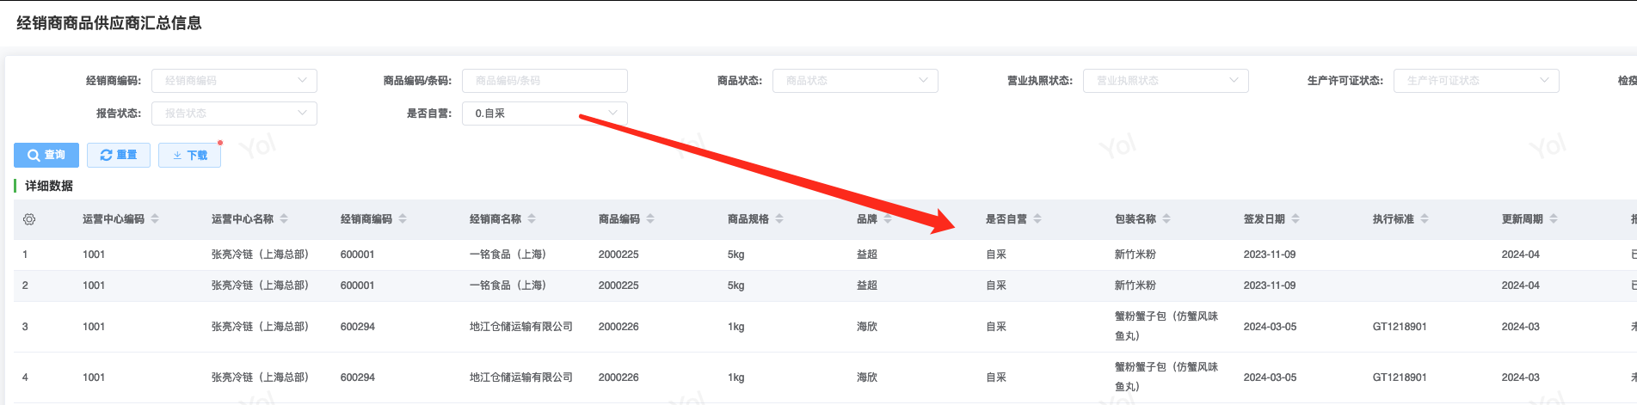Sort by 是否自营 column arrows

[1037, 219]
